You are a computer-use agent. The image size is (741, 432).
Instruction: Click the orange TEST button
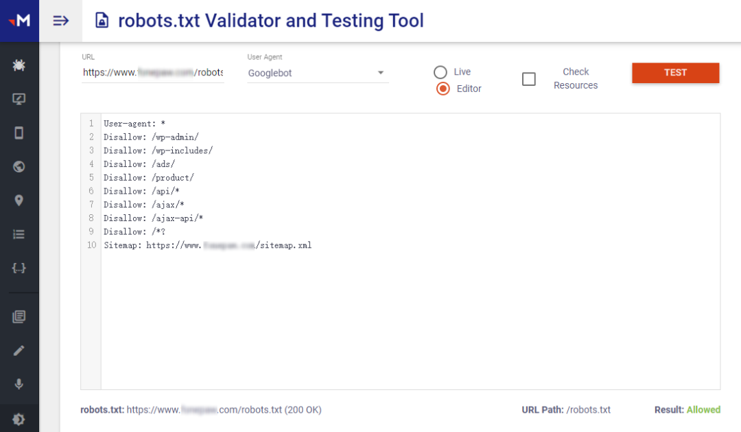(675, 73)
